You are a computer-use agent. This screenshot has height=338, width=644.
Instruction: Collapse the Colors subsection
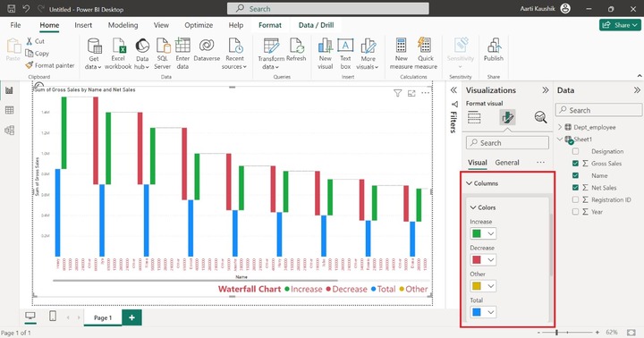(x=473, y=207)
